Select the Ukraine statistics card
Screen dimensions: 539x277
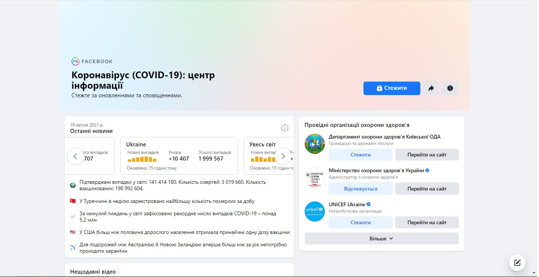point(179,144)
